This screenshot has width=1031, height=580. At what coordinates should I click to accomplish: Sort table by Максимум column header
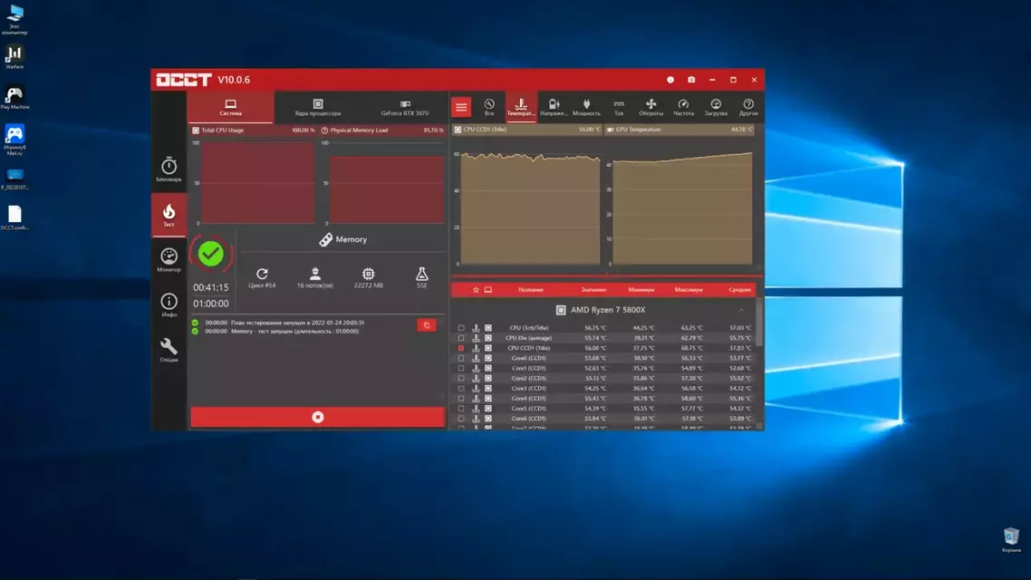pos(689,289)
